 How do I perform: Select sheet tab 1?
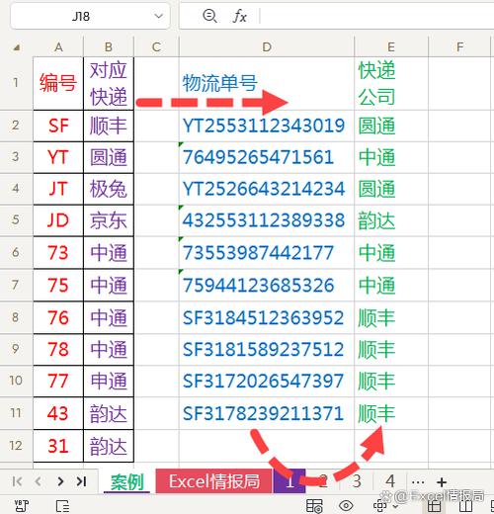[x=289, y=481]
